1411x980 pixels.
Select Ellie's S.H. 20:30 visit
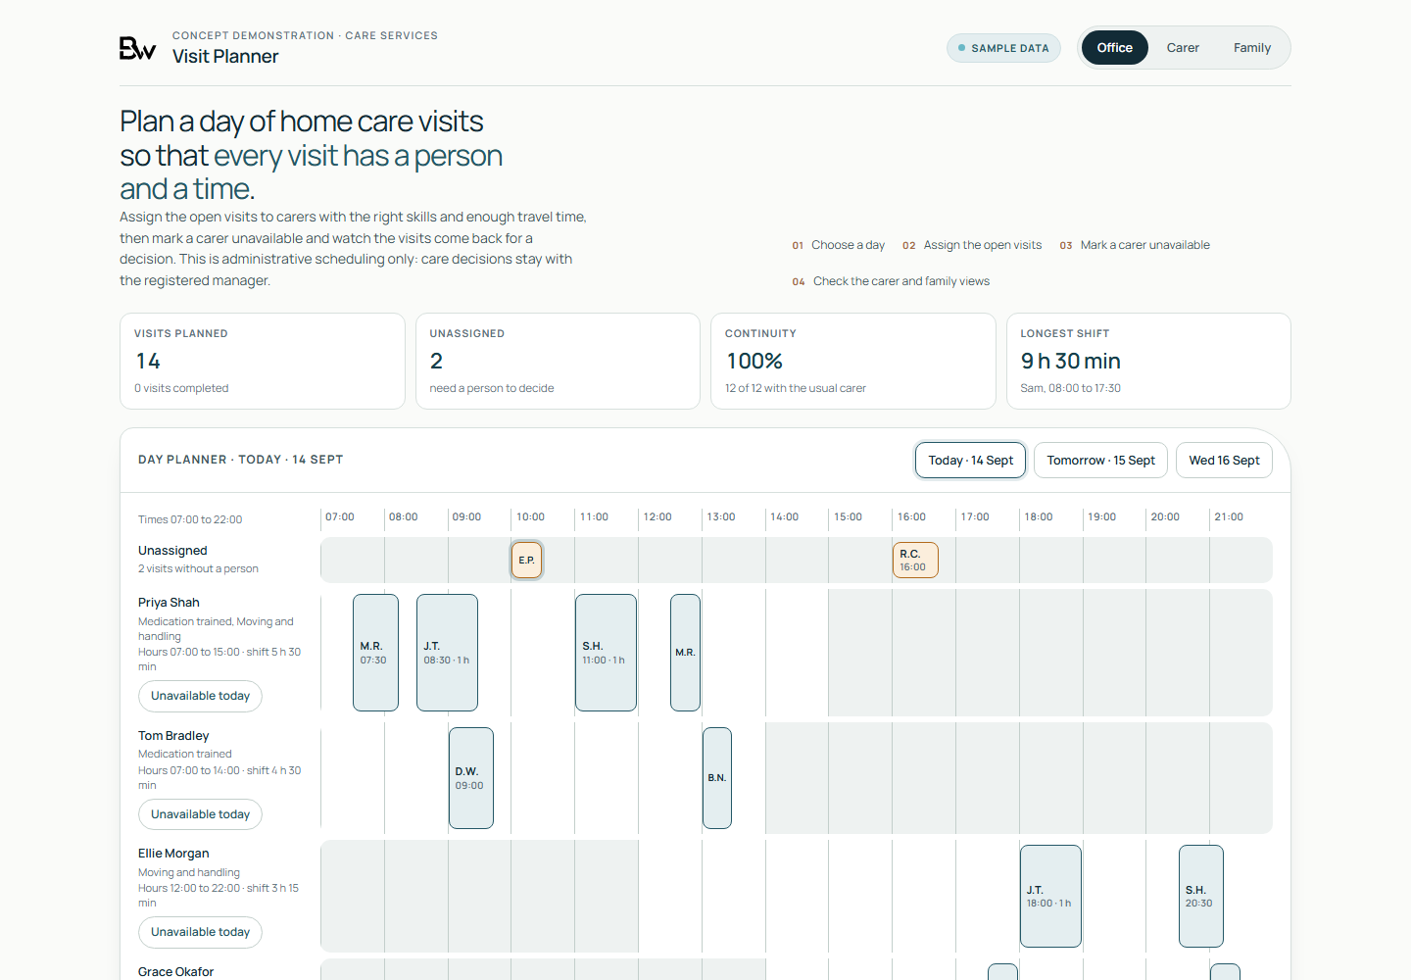pyautogui.click(x=1201, y=897)
